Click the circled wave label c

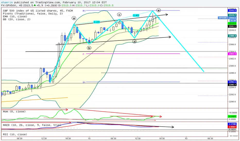tap(119, 15)
